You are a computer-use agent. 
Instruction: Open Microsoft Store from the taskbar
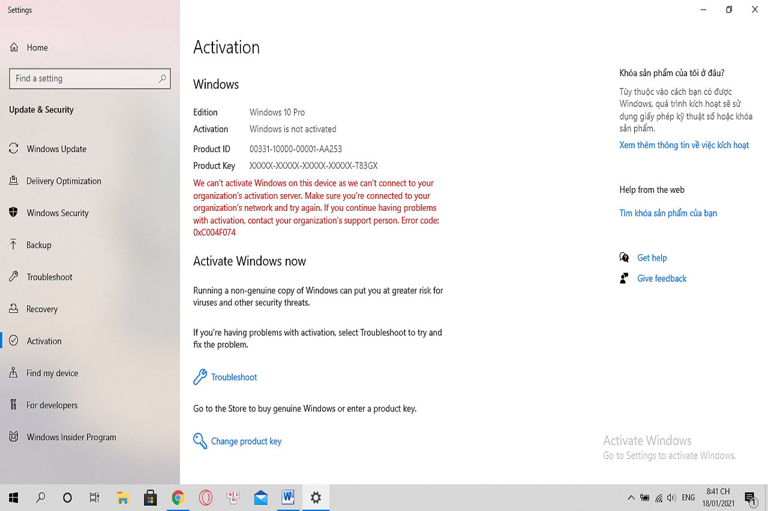tap(150, 497)
